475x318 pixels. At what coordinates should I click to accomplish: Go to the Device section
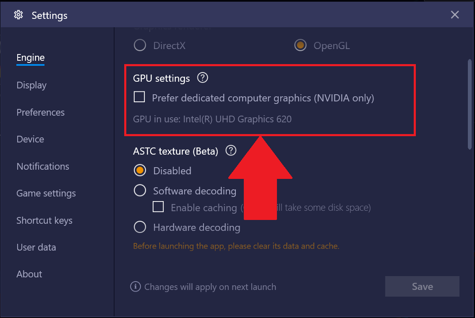point(30,139)
